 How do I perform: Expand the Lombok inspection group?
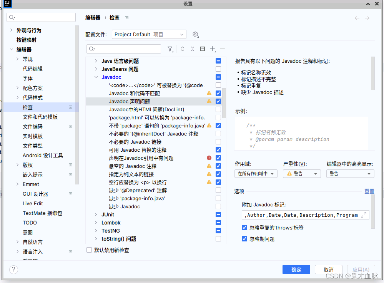(x=96, y=223)
